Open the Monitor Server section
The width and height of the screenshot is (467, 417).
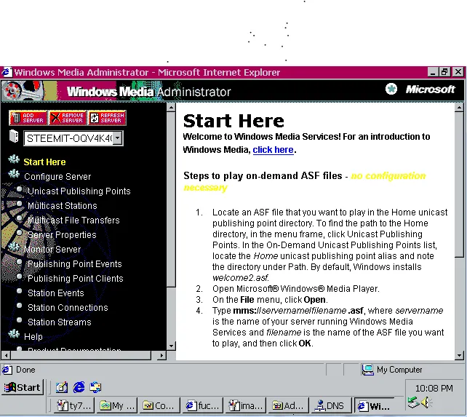click(x=52, y=249)
